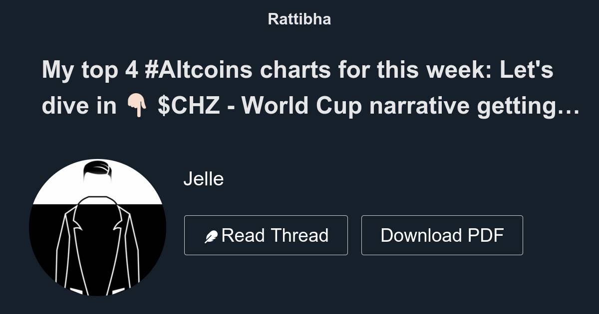This screenshot has width=599, height=314.
Task: Click the pointing finger emoji in the headline
Action: click(137, 106)
